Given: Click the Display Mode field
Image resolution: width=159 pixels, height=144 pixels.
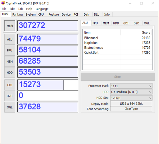Looking at the screenshot, I should (x=131, y=104).
